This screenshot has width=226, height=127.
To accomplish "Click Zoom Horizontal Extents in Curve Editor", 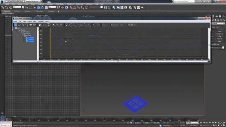I will (45, 25).
